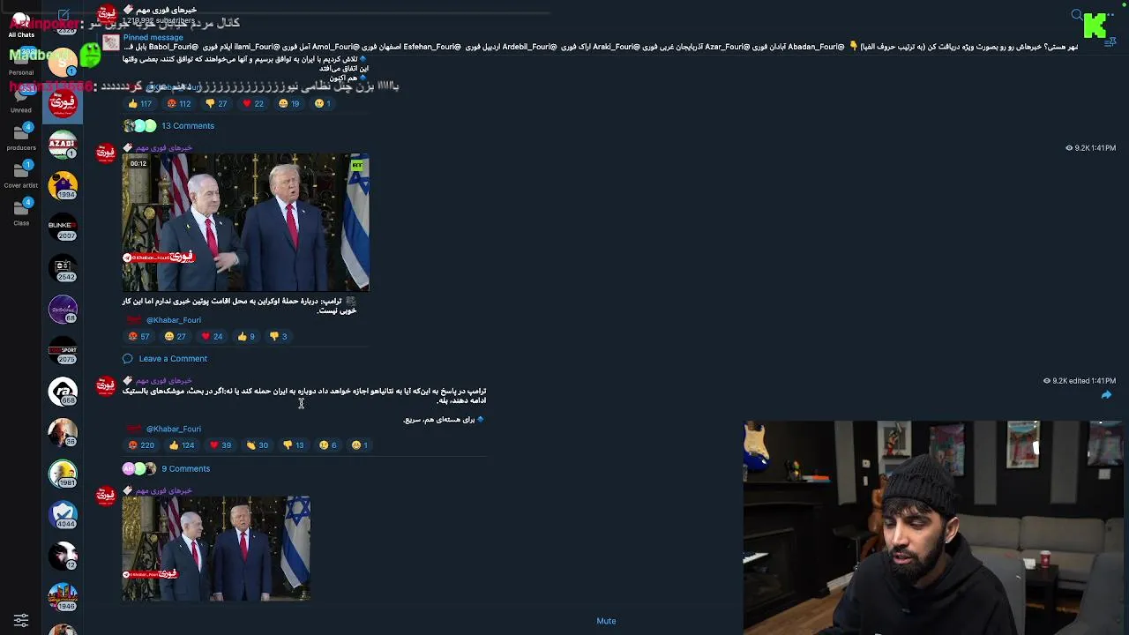Toggle thumbs-up reaction showing 117
1129x635 pixels.
point(140,103)
